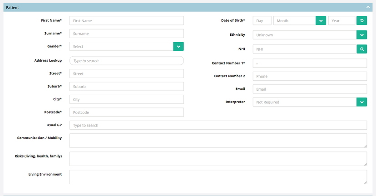Click the NHI input field

pyautogui.click(x=305, y=49)
